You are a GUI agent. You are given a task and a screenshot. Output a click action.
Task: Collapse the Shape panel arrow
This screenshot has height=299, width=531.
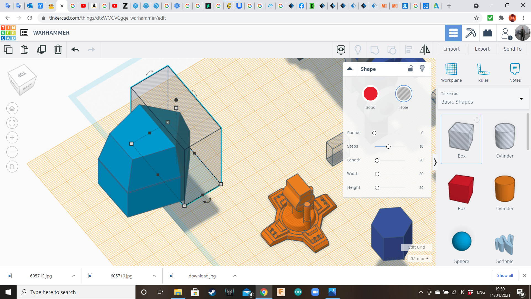coord(350,69)
